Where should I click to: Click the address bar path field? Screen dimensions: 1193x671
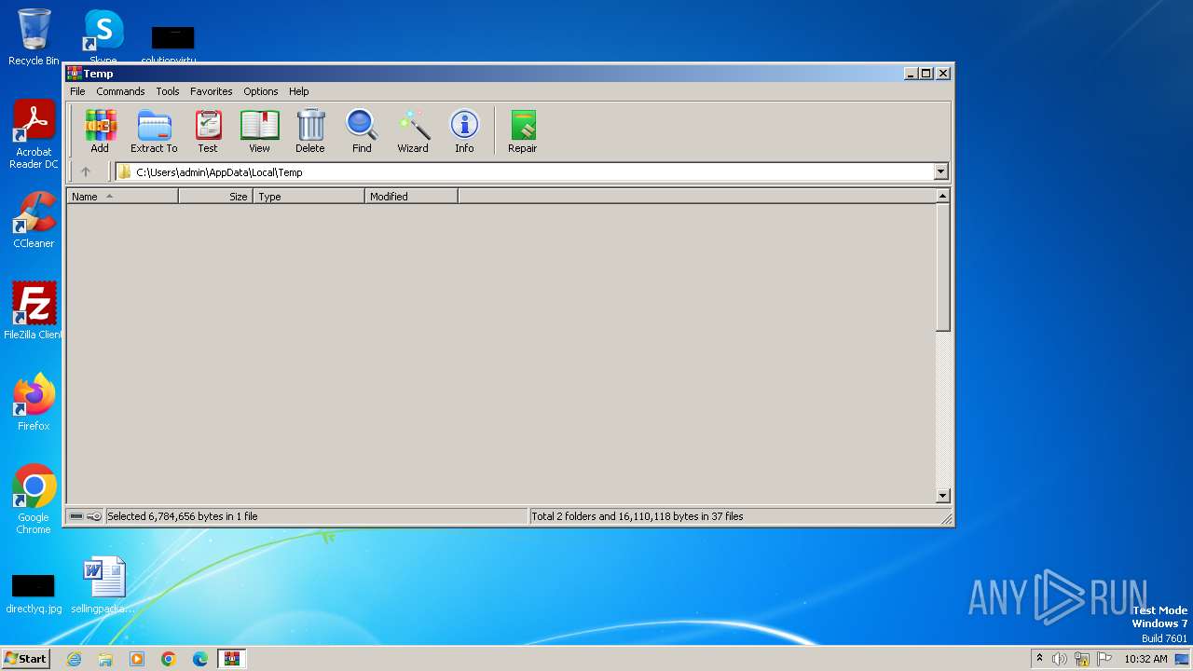[x=525, y=171]
